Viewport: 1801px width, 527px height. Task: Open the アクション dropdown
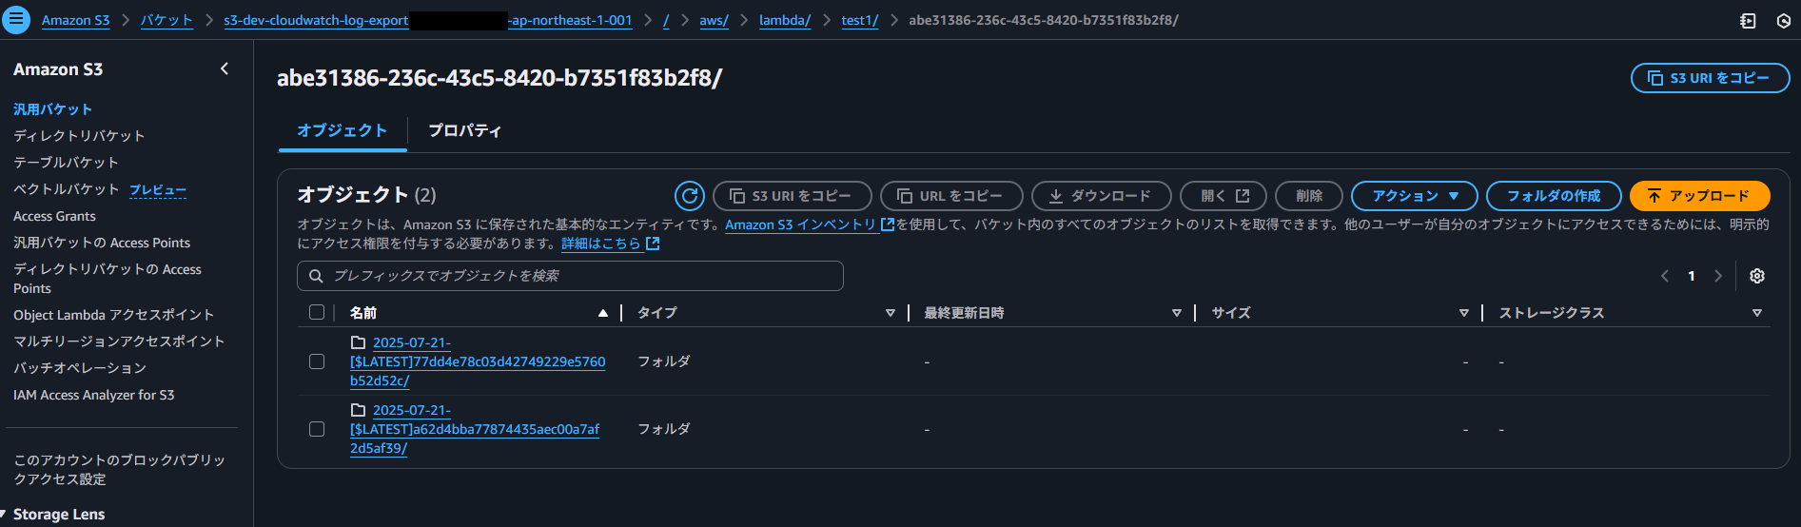(x=1414, y=196)
